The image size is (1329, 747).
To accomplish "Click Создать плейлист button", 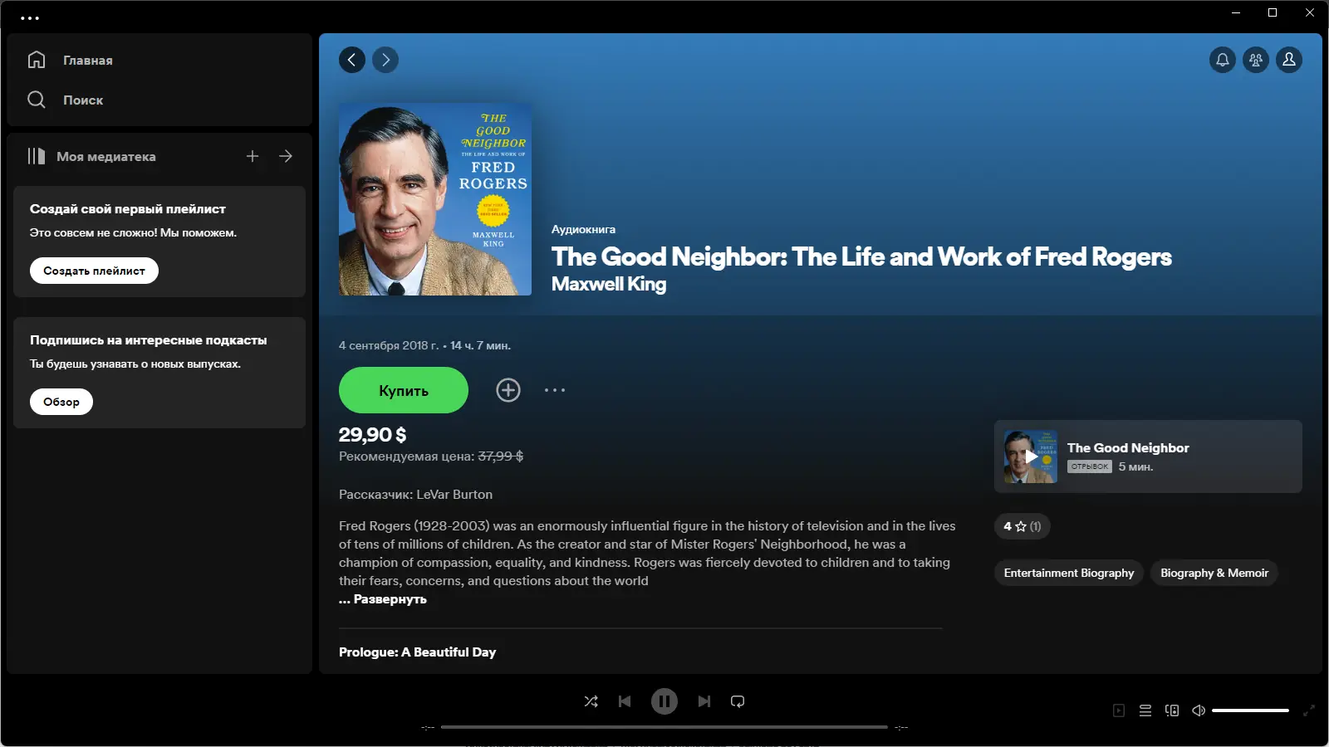I will [x=94, y=271].
